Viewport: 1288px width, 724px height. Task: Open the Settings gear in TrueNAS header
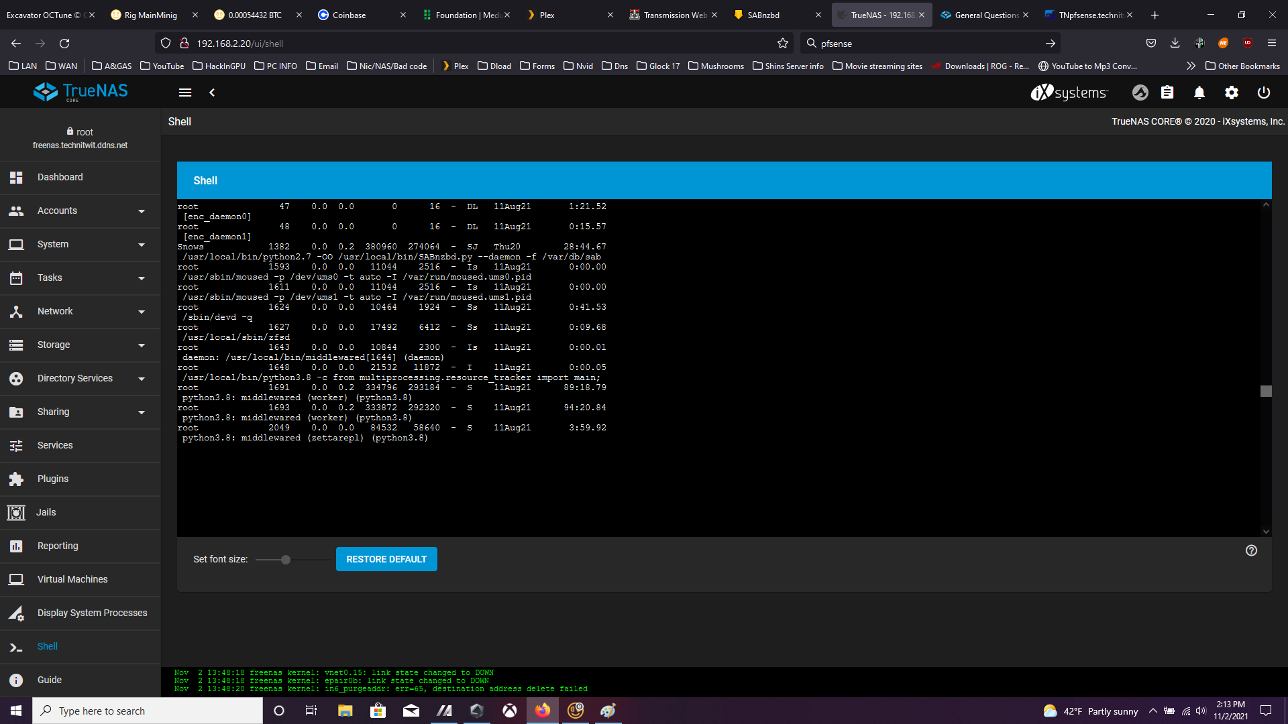tap(1232, 93)
